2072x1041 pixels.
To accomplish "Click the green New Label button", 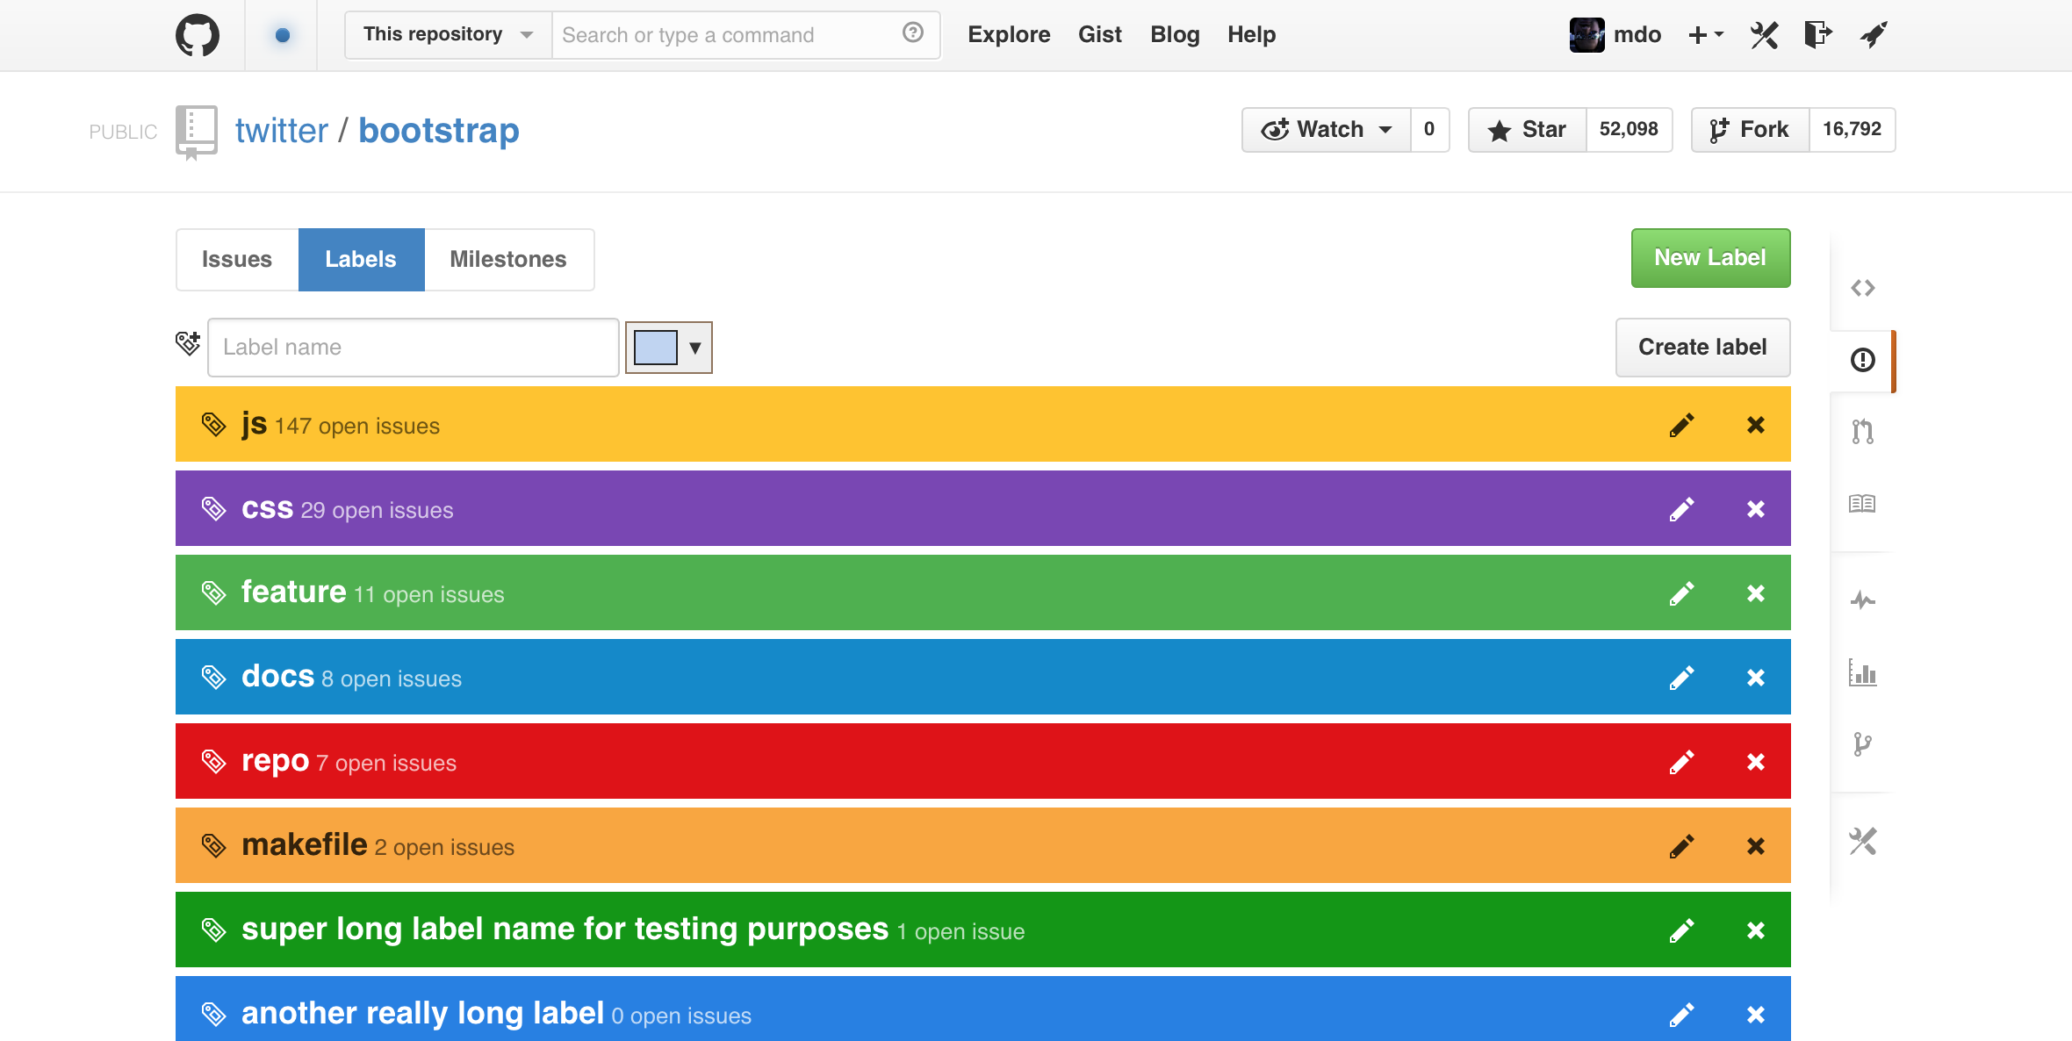I will (x=1710, y=258).
